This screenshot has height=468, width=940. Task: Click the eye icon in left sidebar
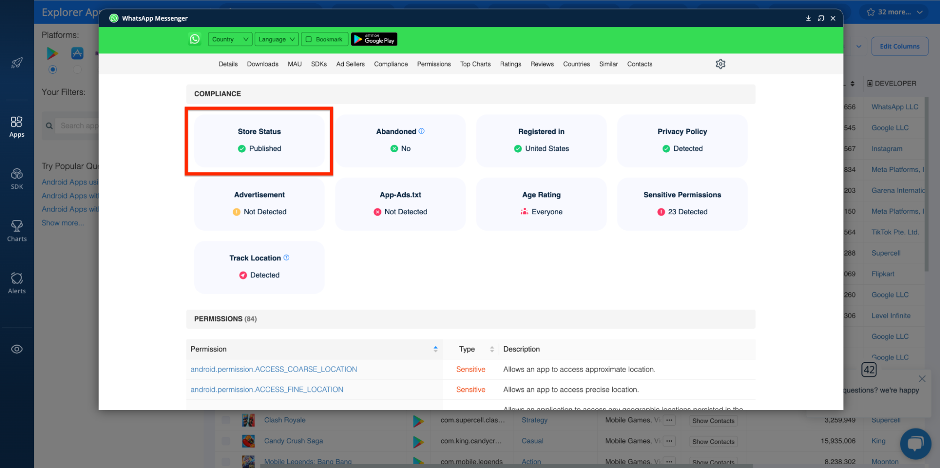pos(17,349)
